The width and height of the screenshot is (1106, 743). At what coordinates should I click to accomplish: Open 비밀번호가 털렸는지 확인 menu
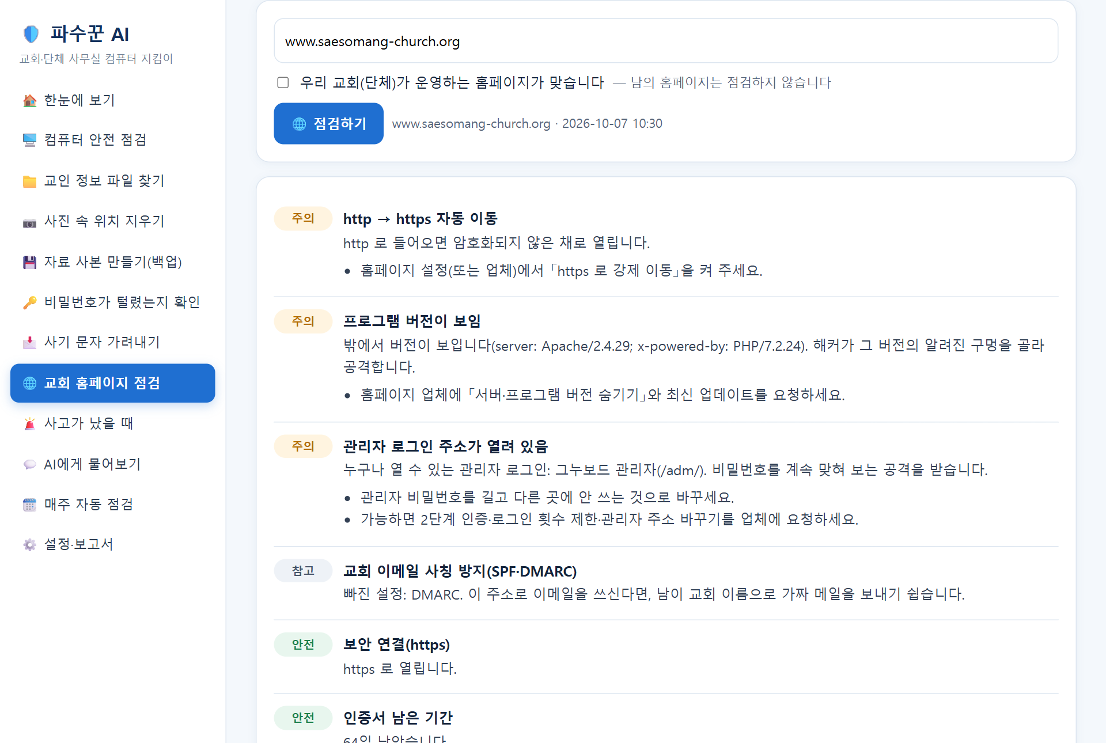pos(113,302)
